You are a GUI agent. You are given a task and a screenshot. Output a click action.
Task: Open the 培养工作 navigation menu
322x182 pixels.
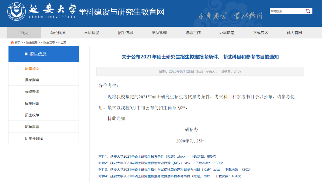(193, 33)
